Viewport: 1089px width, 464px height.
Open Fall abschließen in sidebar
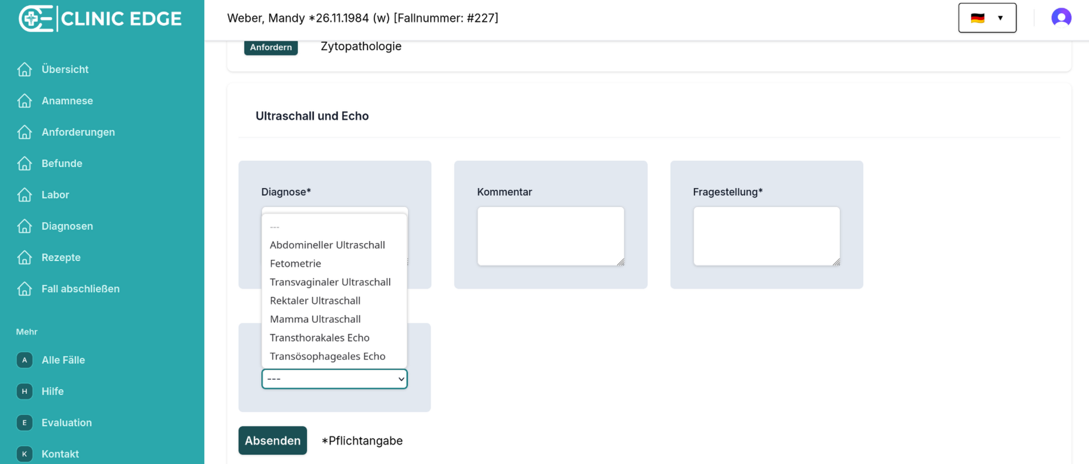click(x=80, y=289)
